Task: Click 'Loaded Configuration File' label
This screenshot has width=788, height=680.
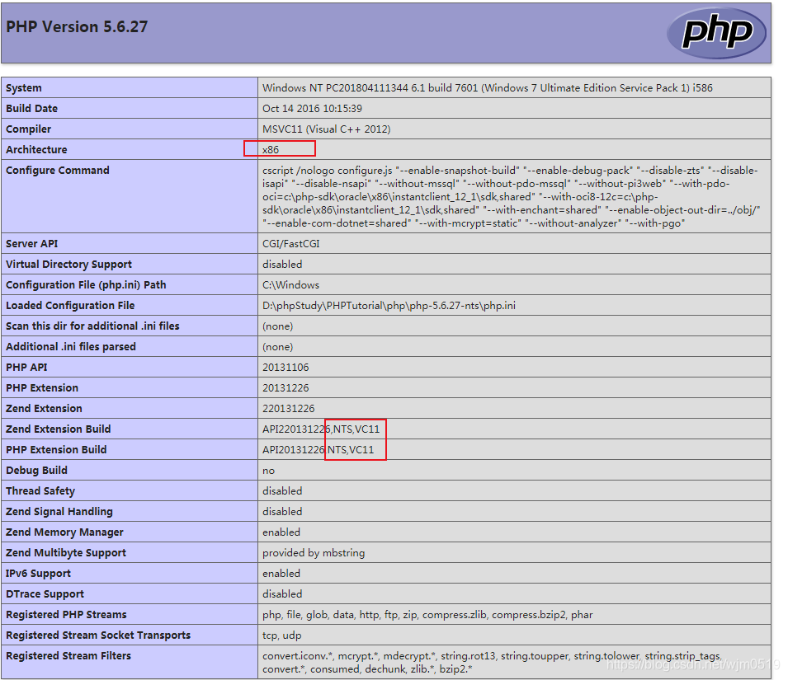Action: click(x=70, y=305)
